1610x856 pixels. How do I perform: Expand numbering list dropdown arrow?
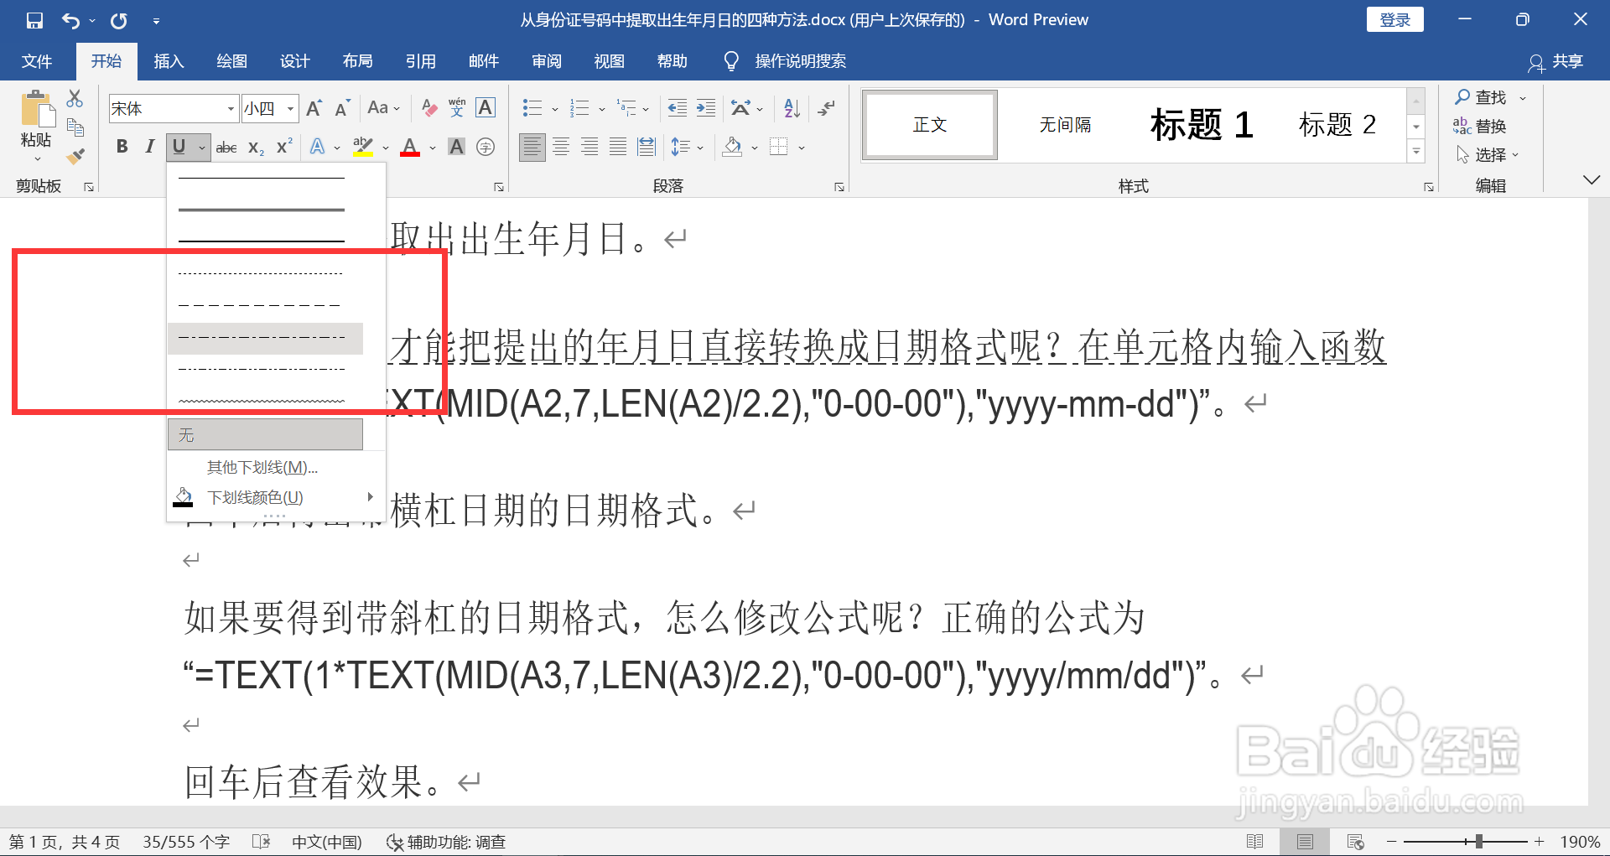pos(602,109)
